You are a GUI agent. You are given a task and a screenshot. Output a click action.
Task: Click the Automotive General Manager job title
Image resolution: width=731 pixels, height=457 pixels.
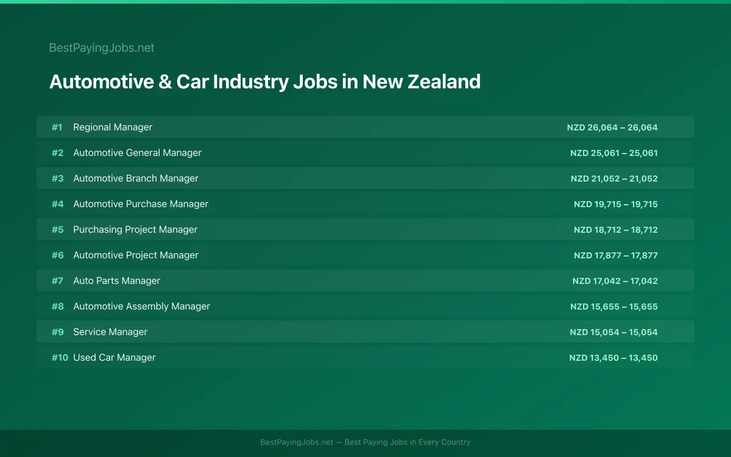click(137, 153)
